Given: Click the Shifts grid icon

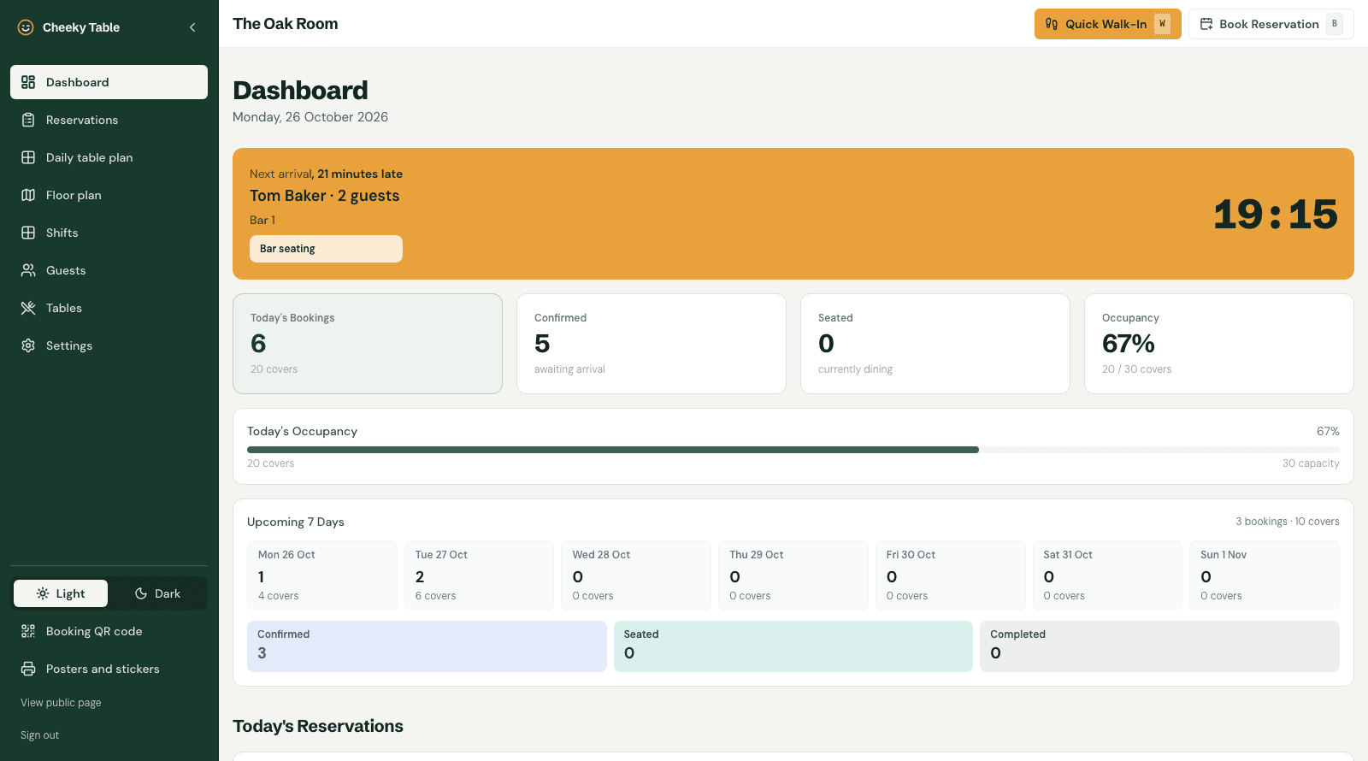Looking at the screenshot, I should (28, 233).
